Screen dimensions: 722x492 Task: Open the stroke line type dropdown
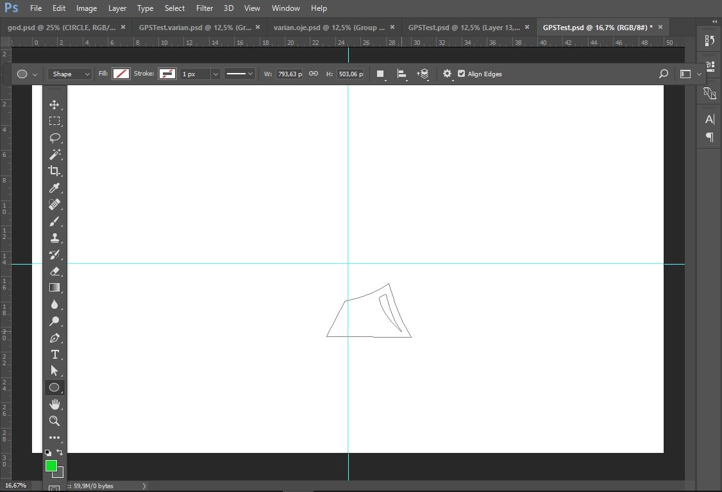[239, 74]
